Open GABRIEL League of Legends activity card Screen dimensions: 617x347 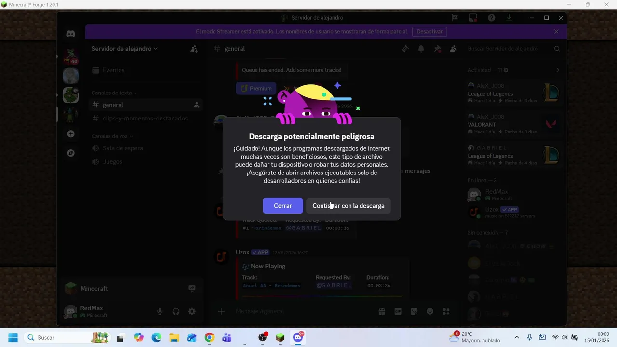pyautogui.click(x=513, y=155)
